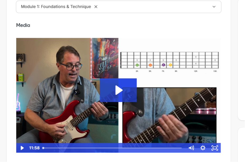This screenshot has width=245, height=162.
Task: Start the video with the large center play button
Action: coord(118,90)
